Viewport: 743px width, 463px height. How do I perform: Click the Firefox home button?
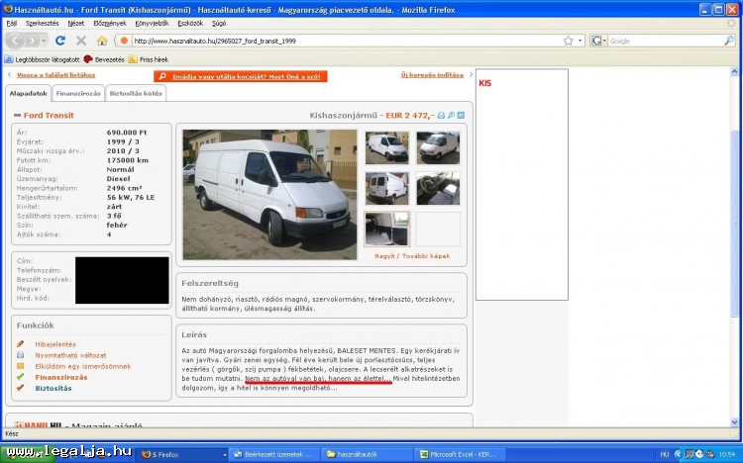click(x=102, y=41)
